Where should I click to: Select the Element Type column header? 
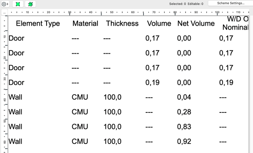pos(38,24)
